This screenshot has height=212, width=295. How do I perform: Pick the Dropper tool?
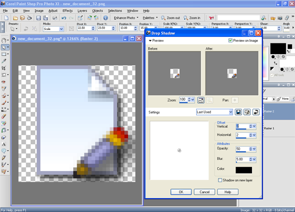4,61
